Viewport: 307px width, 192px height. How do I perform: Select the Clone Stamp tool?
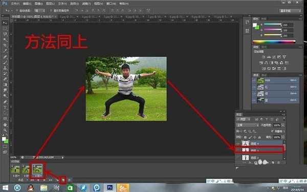5,68
